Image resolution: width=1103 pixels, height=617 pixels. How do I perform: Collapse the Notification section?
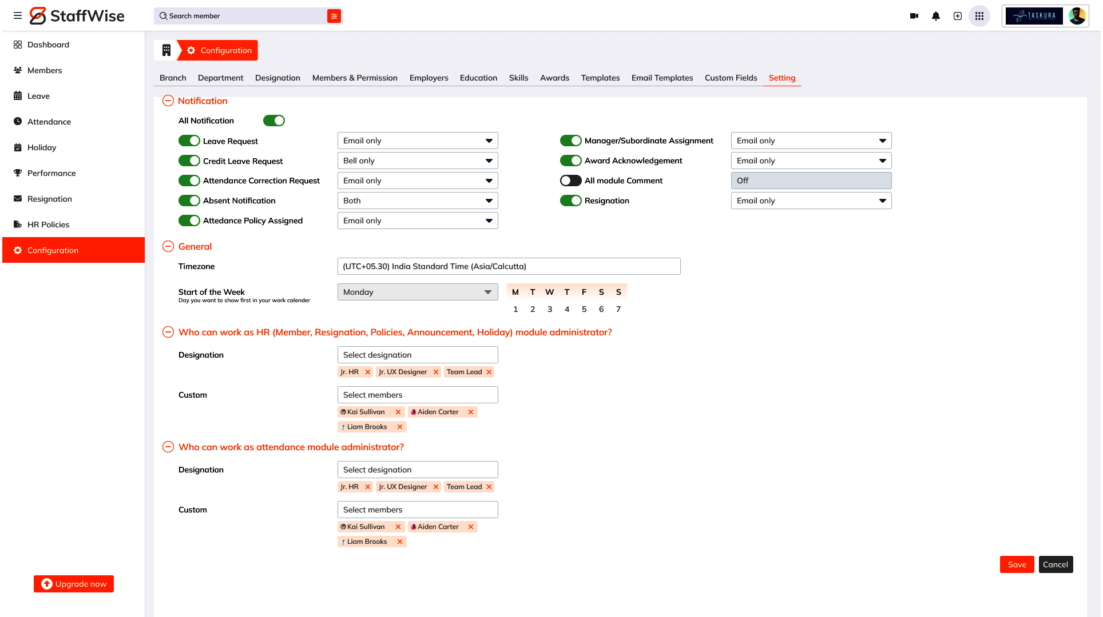(x=168, y=101)
